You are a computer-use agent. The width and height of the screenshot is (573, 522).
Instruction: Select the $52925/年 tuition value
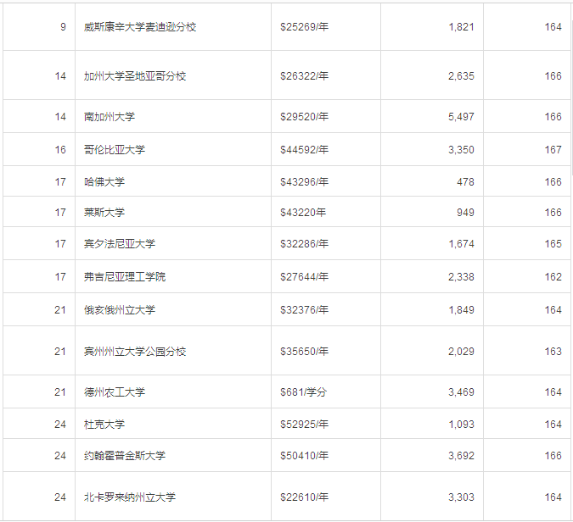tap(304, 425)
